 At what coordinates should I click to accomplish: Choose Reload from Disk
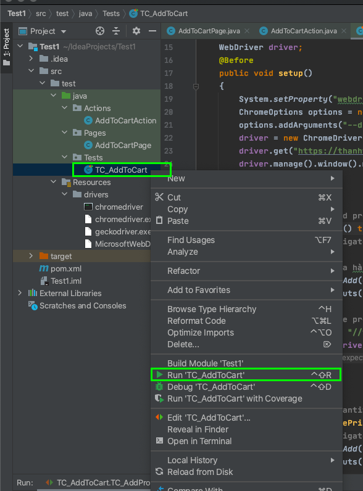point(246,472)
